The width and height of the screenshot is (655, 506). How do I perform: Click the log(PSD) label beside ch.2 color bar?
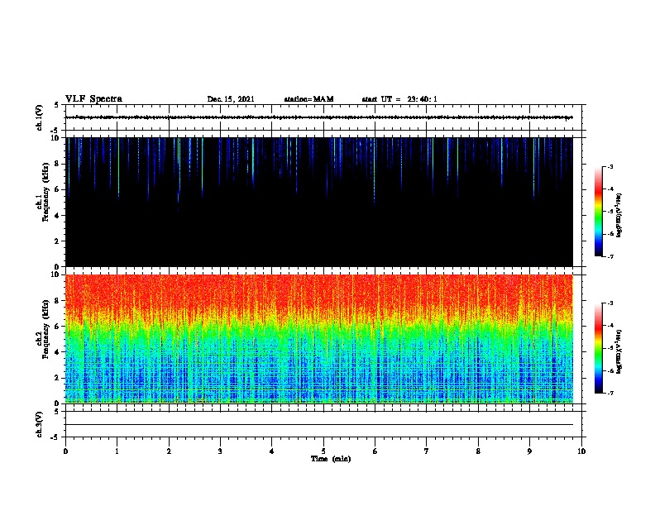click(619, 351)
